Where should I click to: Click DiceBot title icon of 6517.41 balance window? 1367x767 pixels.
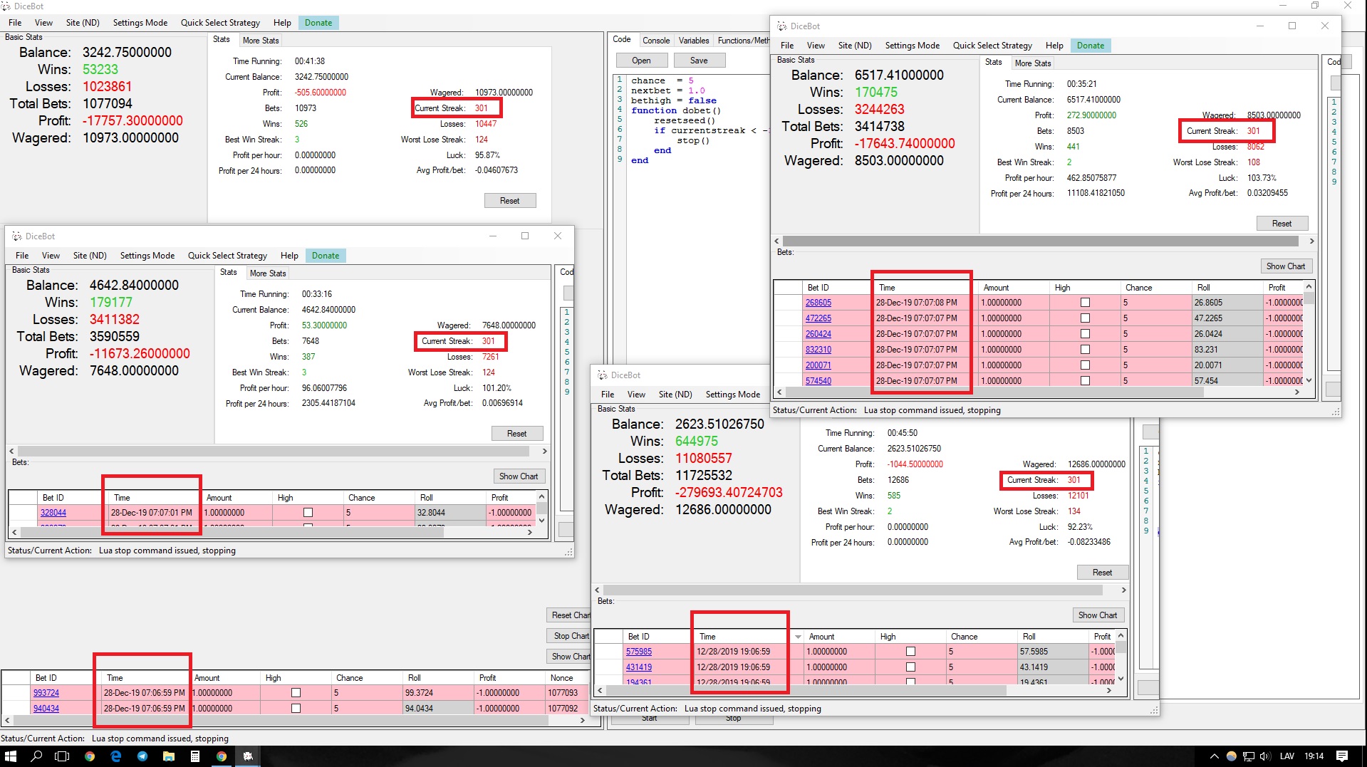[781, 26]
